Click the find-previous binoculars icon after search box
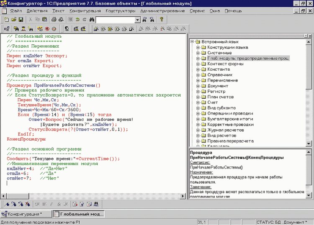The image size is (314, 225). coord(152,19)
